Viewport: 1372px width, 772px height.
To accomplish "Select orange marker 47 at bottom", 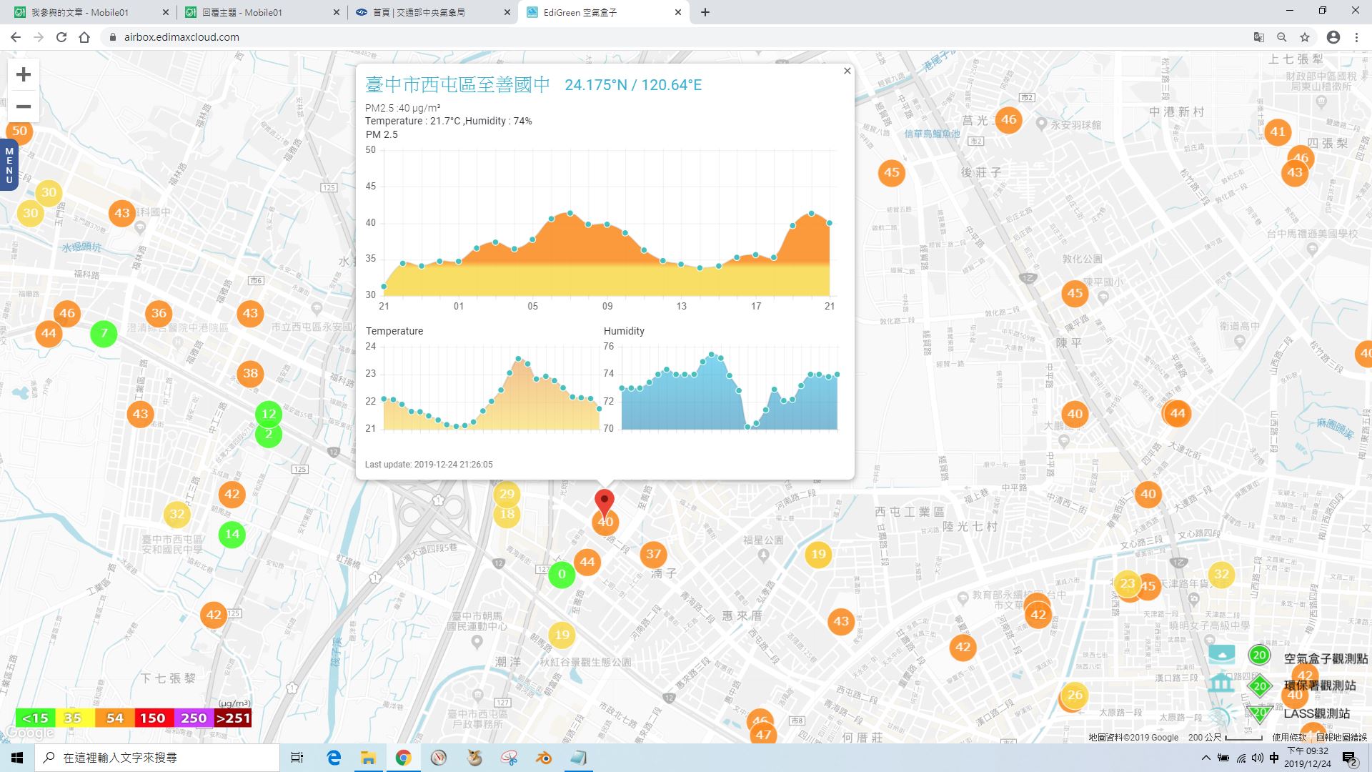I will 763,734.
